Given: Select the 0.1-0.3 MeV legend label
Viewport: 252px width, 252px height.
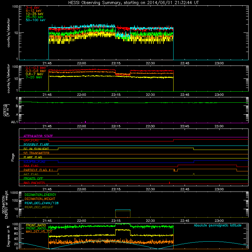Looking at the screenshot, I should coord(36,68).
